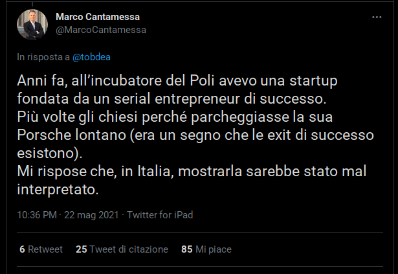
Task: Open the Marco Cantamessa display name
Action: 98,16
